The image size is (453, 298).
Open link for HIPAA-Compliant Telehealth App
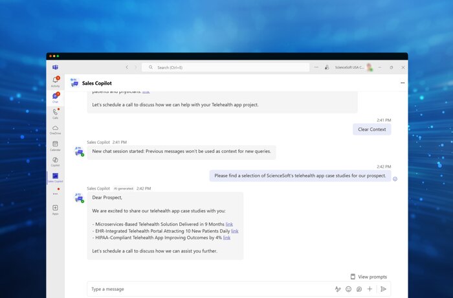(226, 238)
